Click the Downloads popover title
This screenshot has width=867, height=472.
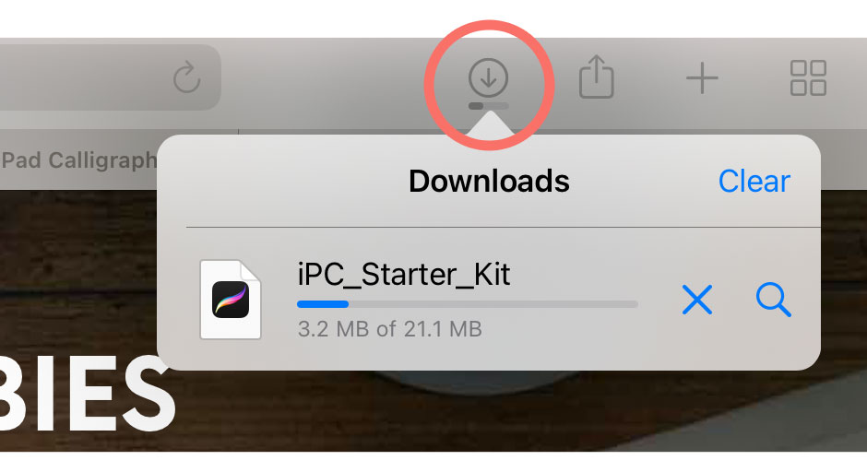pos(489,182)
